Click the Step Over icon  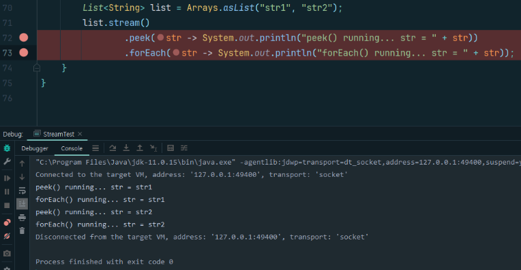[113, 148]
